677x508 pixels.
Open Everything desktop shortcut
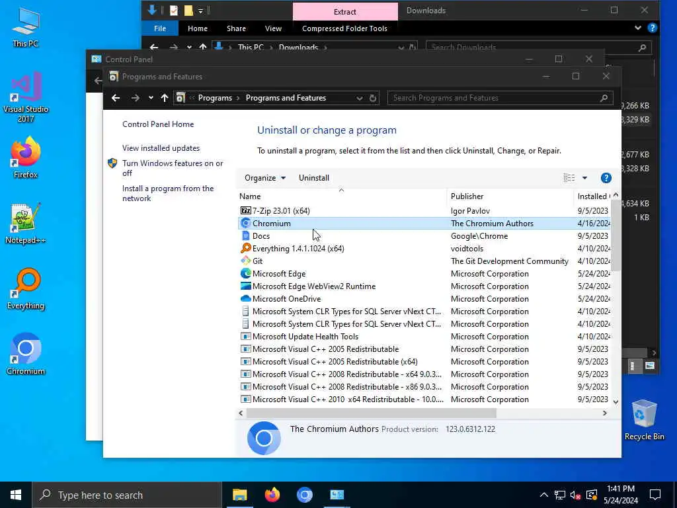pos(26,289)
